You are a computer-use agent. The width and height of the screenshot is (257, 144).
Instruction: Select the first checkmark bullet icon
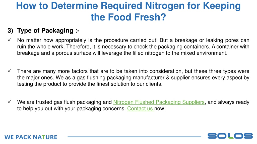(x=10, y=40)
